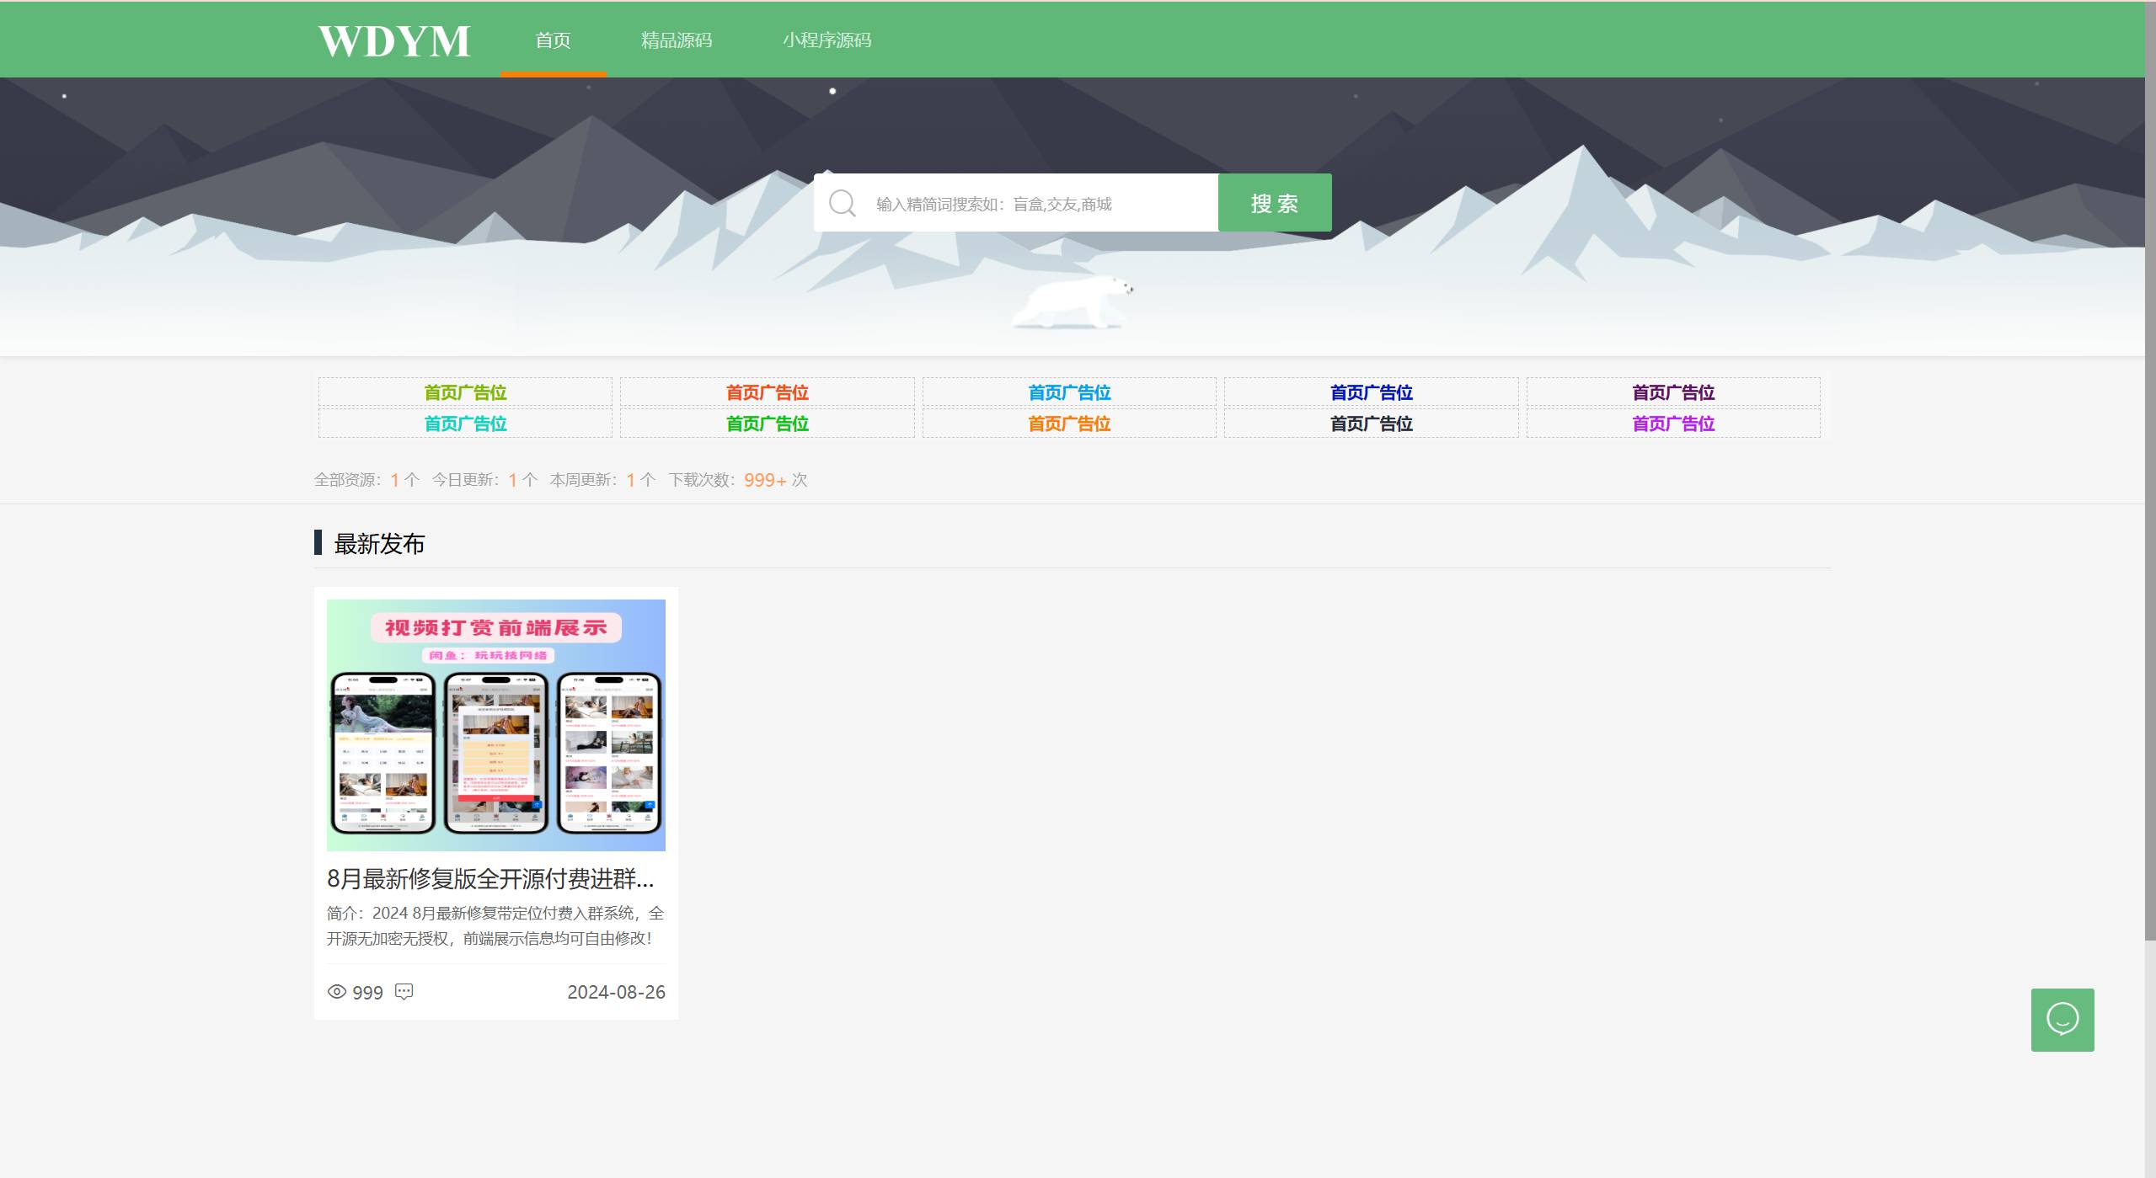Open the 精品源码 menu item
Viewport: 2156px width, 1178px height.
pyautogui.click(x=676, y=40)
